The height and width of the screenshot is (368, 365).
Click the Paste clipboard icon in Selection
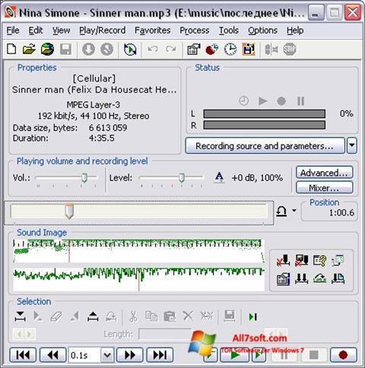point(170,316)
